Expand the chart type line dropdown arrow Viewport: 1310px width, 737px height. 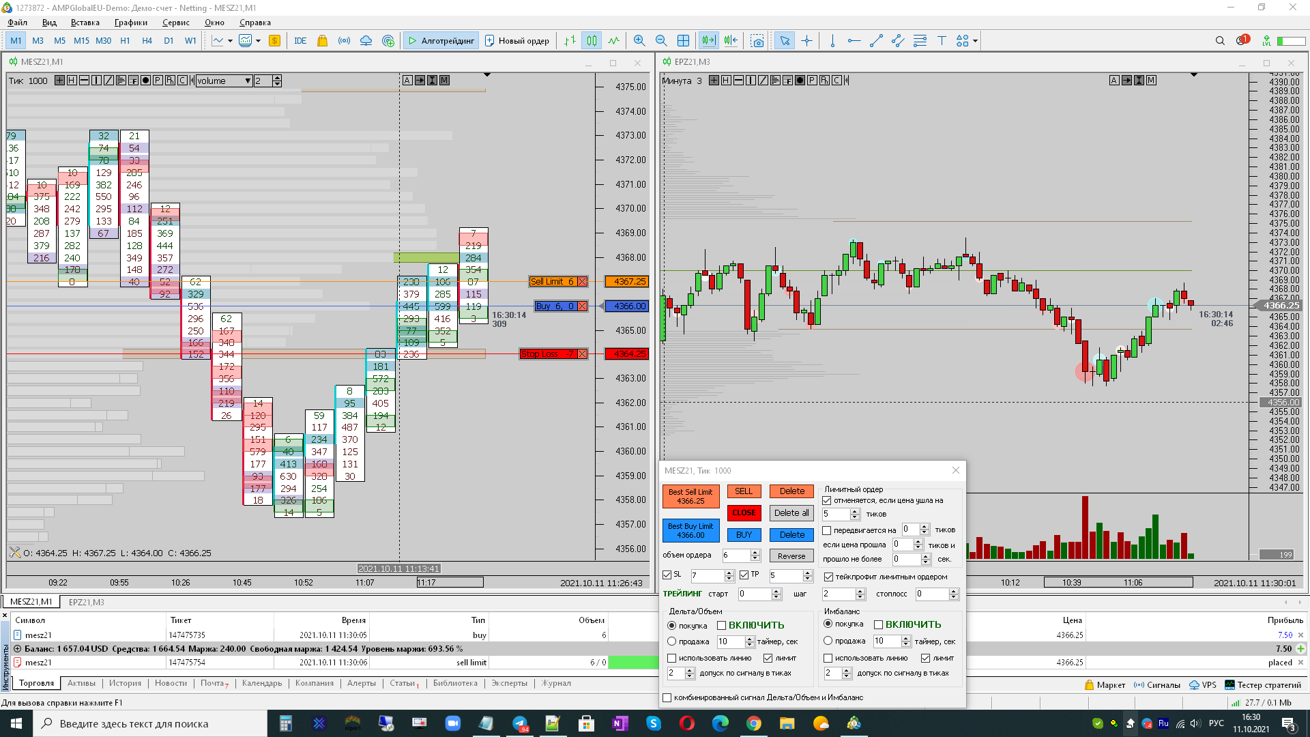pyautogui.click(x=230, y=41)
